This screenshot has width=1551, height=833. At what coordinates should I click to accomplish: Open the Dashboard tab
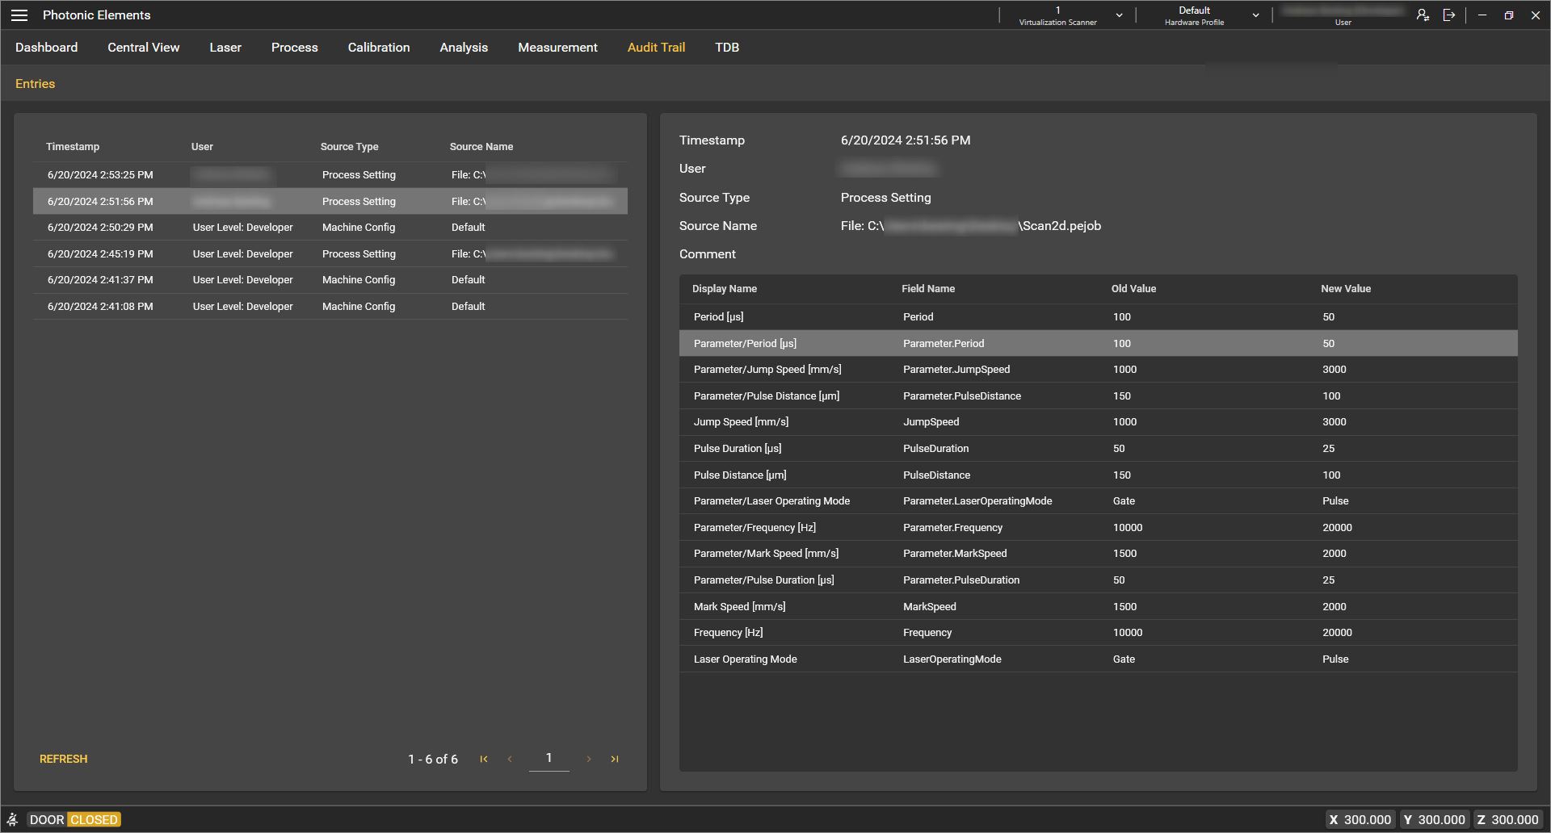click(47, 48)
